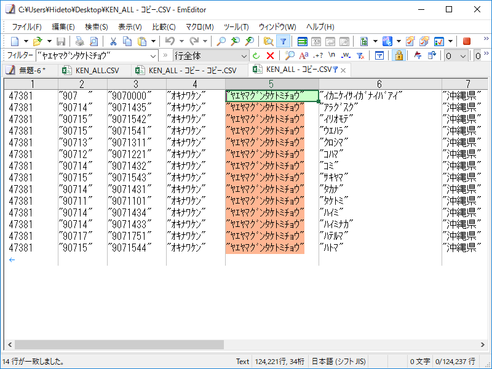The height and width of the screenshot is (369, 492).
Task: Click the horizontal scrollbar thumb
Action: [119, 344]
